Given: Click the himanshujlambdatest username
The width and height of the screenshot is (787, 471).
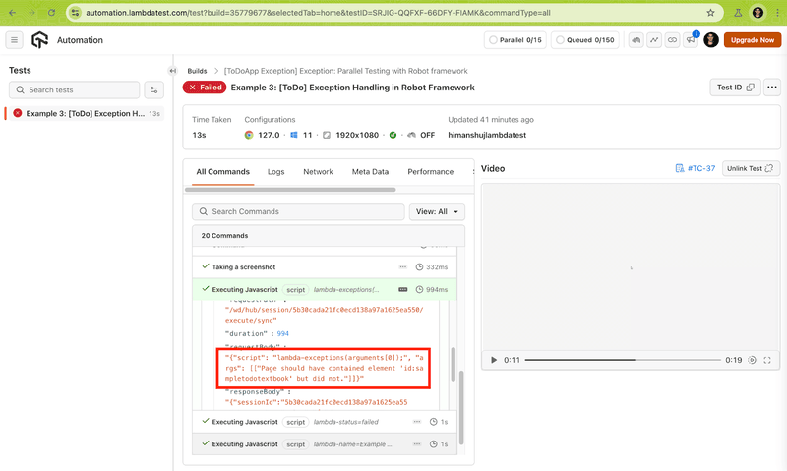Looking at the screenshot, I should [487, 135].
